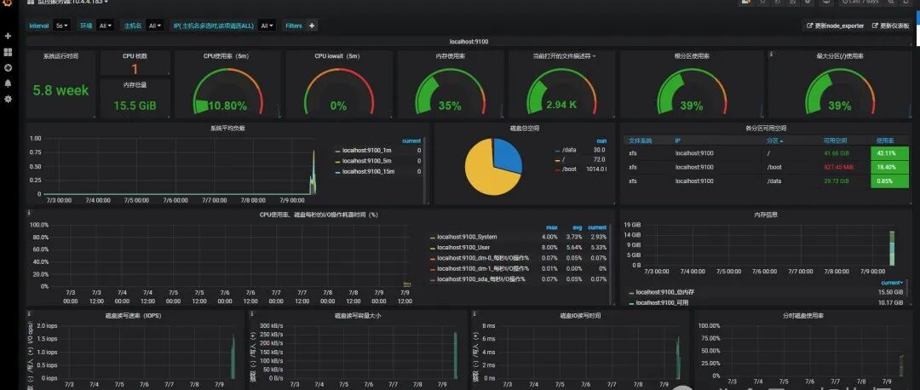Open the 系统平均负载 panel title
Screen dimensions: 920x390
(x=227, y=128)
